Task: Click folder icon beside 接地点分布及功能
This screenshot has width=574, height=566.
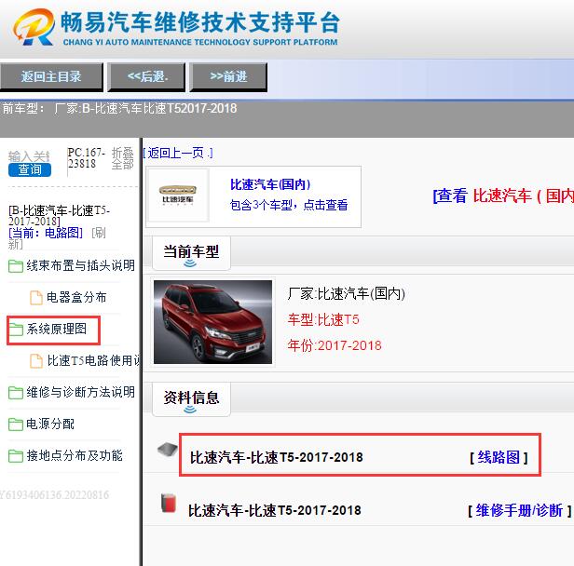Action: (16, 456)
